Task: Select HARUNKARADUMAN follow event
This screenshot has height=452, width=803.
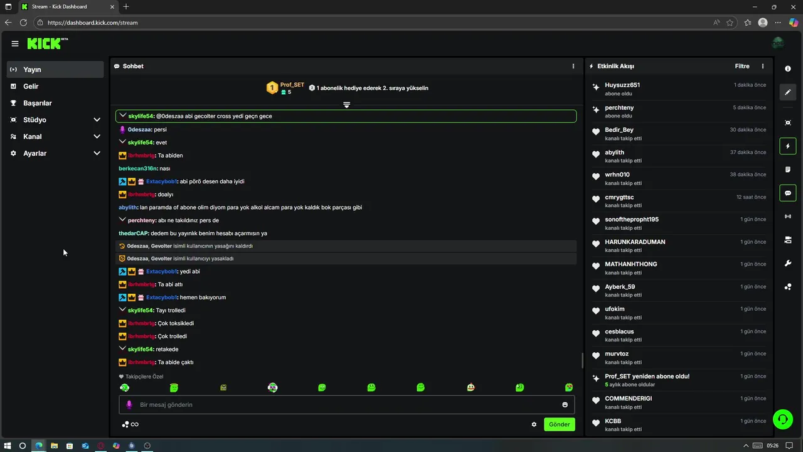Action: click(x=679, y=245)
